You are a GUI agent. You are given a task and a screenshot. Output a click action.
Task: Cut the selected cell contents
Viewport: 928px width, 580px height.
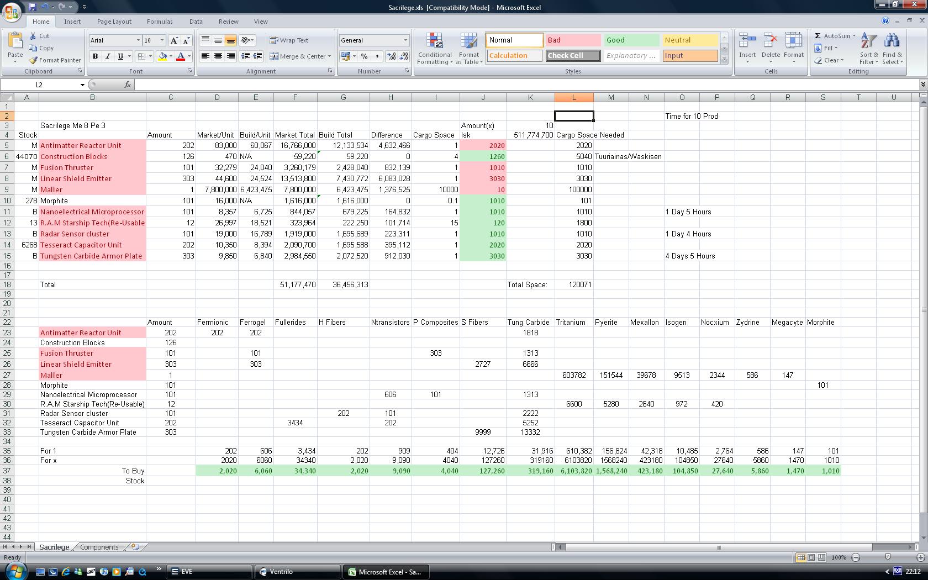click(x=40, y=36)
